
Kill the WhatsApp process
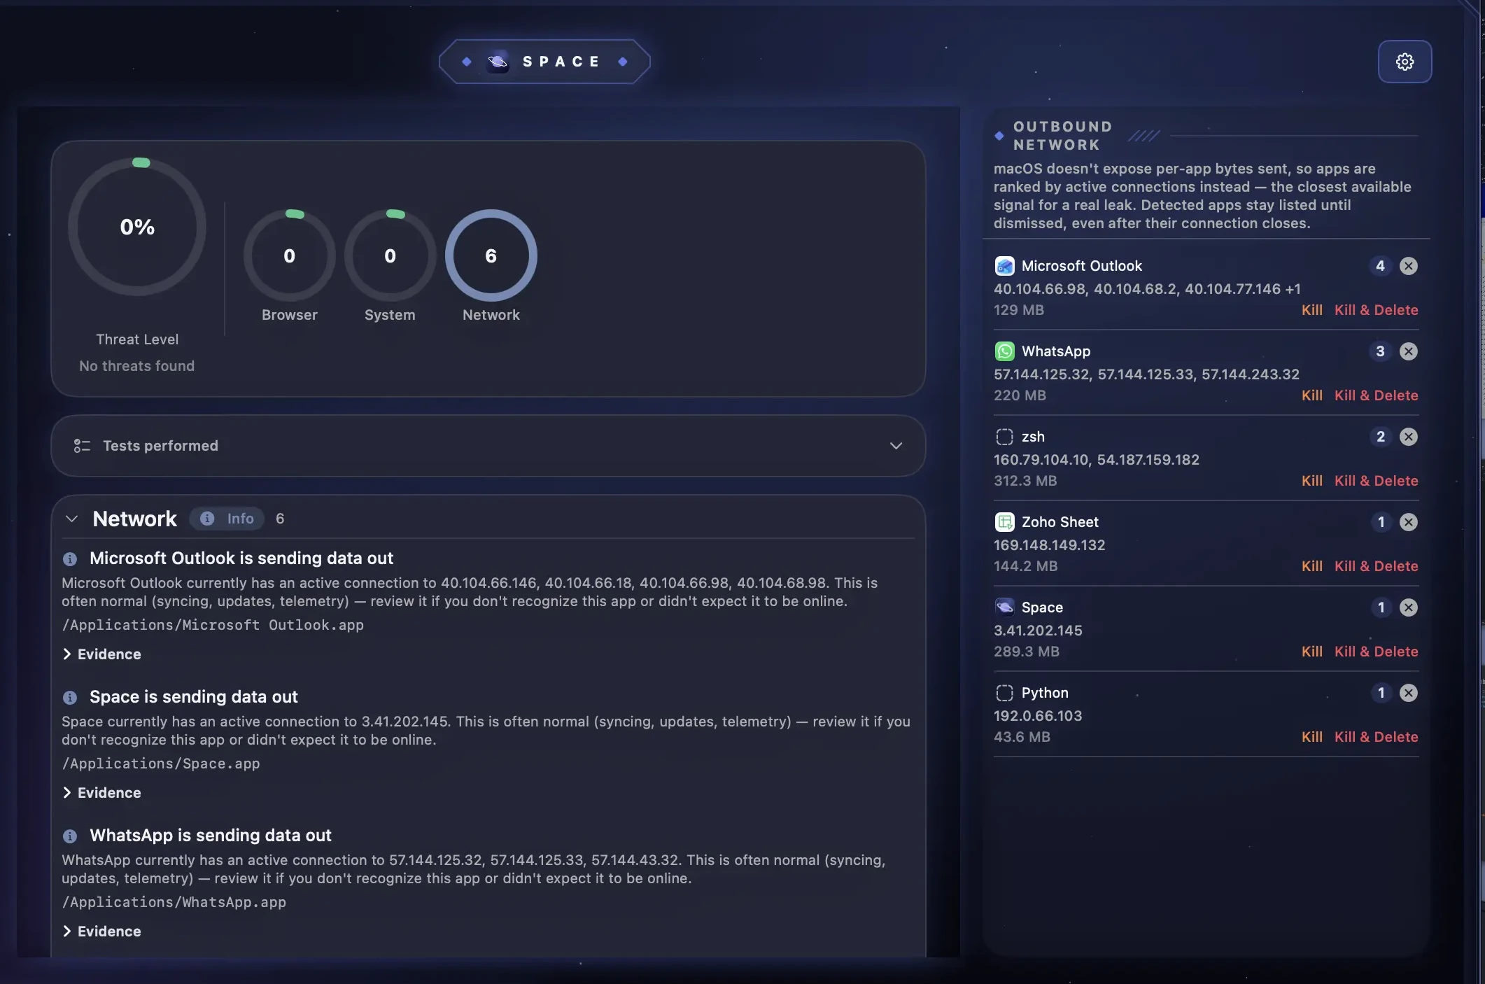tap(1311, 395)
